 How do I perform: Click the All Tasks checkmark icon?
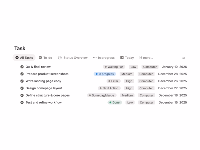point(17,58)
